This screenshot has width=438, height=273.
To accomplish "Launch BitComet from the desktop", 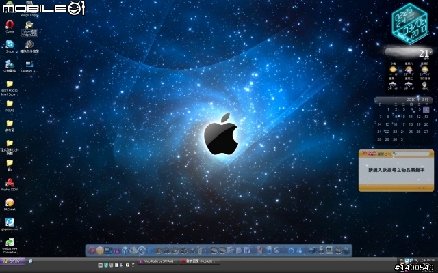I will (x=10, y=203).
